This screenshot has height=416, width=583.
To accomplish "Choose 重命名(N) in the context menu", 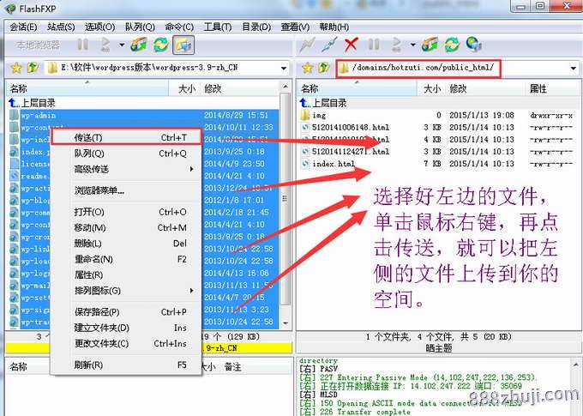I will pyautogui.click(x=126, y=259).
